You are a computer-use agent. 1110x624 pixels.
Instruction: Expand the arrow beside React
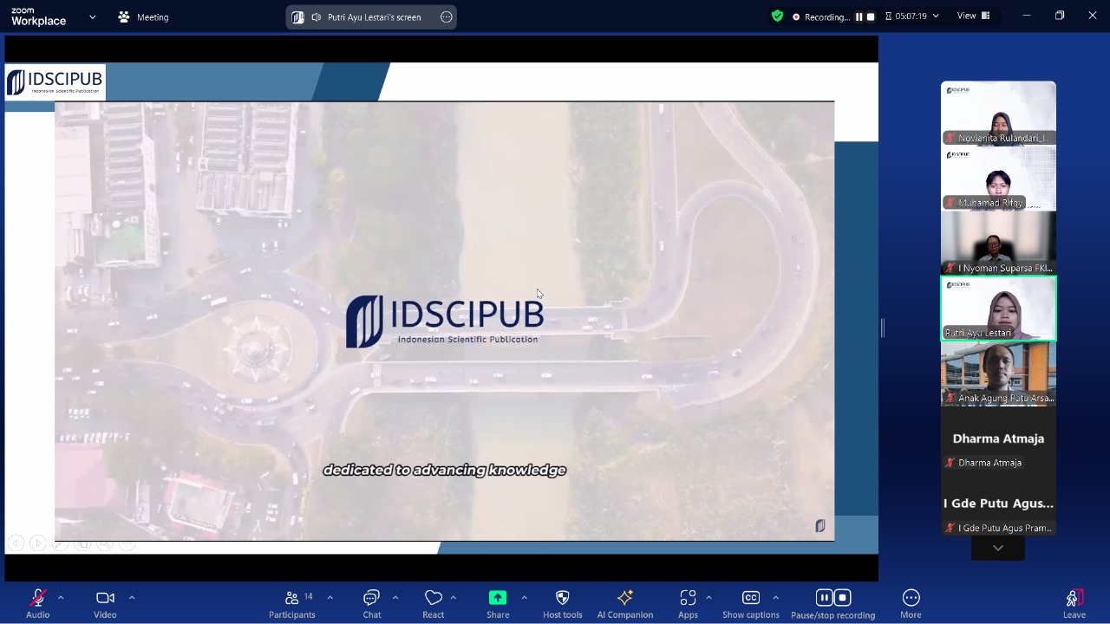[x=453, y=597]
